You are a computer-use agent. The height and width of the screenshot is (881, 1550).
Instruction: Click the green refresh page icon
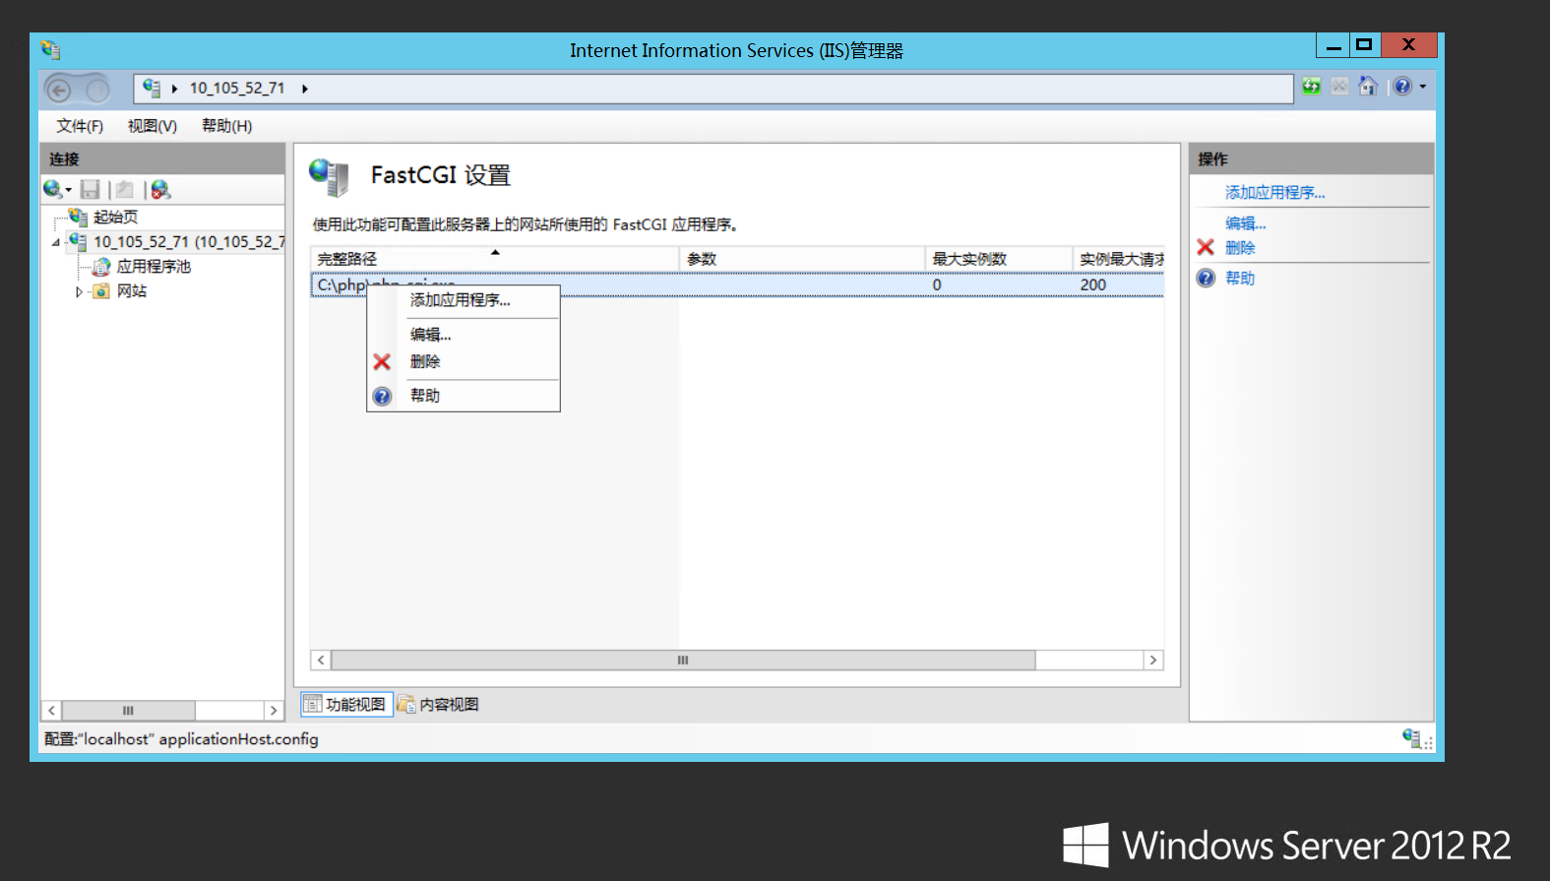[x=1311, y=87]
